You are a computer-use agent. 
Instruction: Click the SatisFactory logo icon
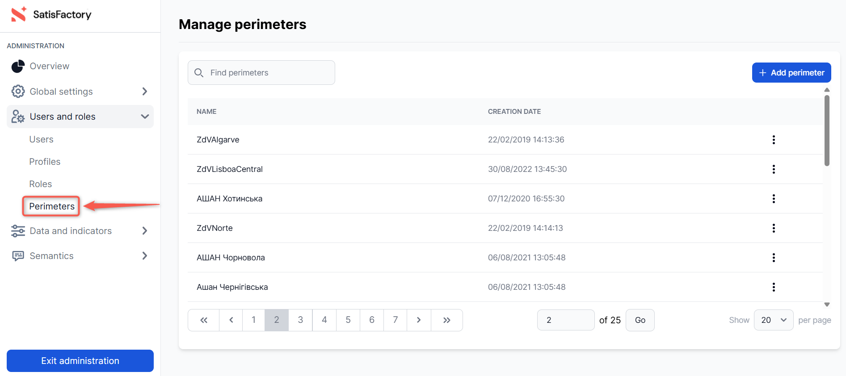click(x=18, y=14)
